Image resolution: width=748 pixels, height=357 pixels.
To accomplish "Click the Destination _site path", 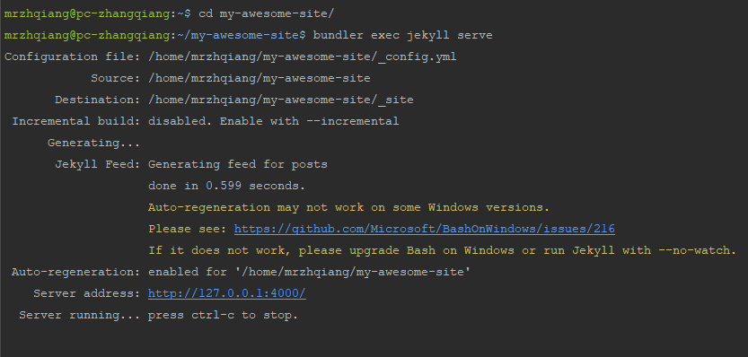I will (281, 100).
